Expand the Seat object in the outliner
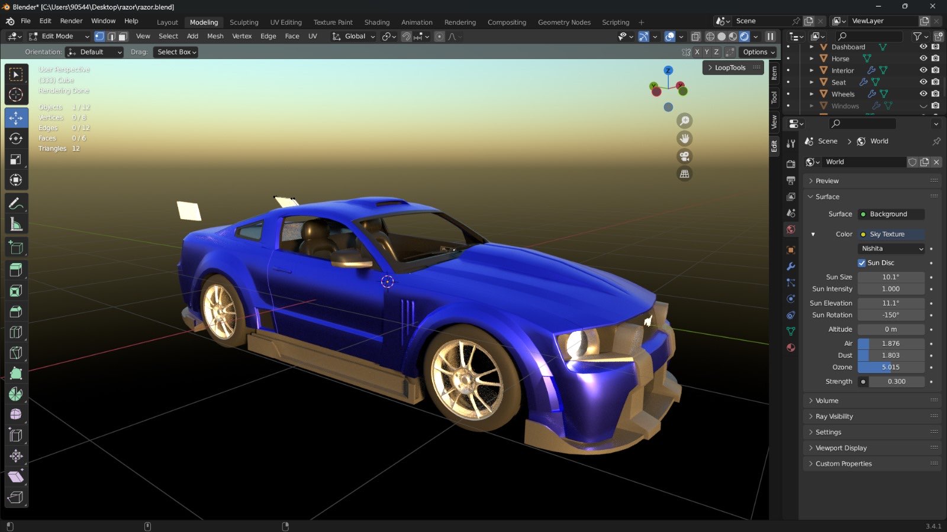This screenshot has width=947, height=532. tap(811, 82)
